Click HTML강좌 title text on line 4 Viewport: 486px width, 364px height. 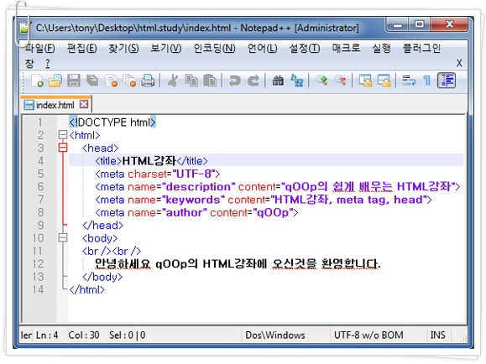[149, 161]
